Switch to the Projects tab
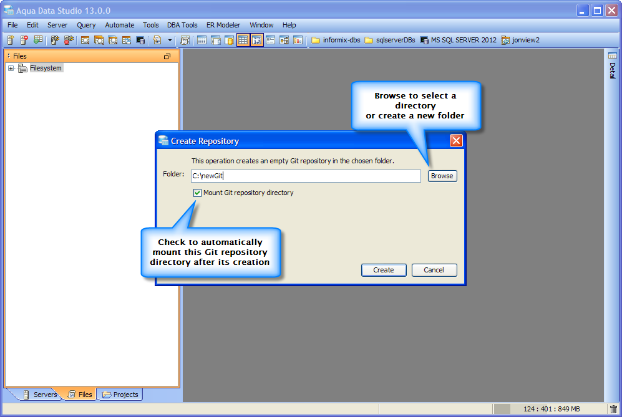This screenshot has height=417, width=622. tap(120, 395)
